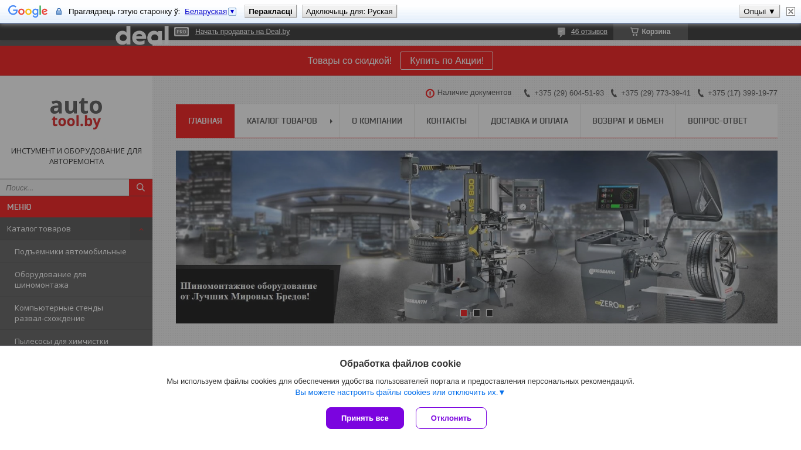Select the second banner slide dot
The width and height of the screenshot is (801, 450).
pyautogui.click(x=477, y=313)
